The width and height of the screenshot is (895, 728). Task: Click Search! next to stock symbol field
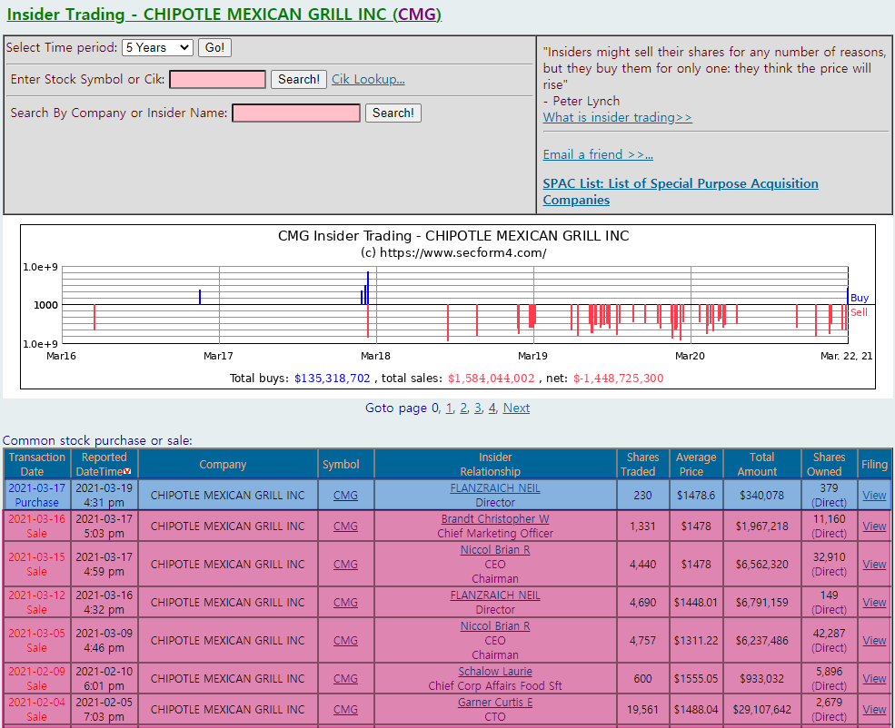pyautogui.click(x=299, y=79)
